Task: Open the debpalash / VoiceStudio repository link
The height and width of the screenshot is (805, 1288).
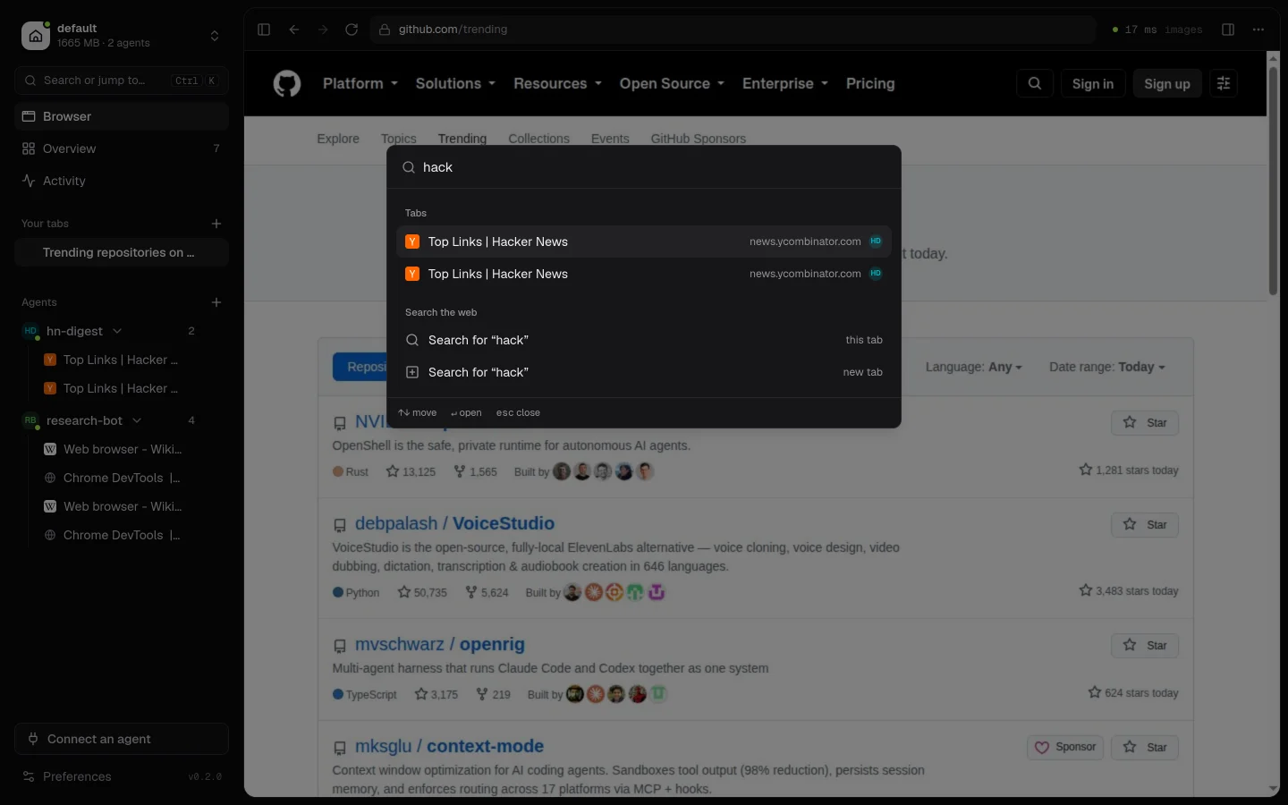Action: coord(454,523)
